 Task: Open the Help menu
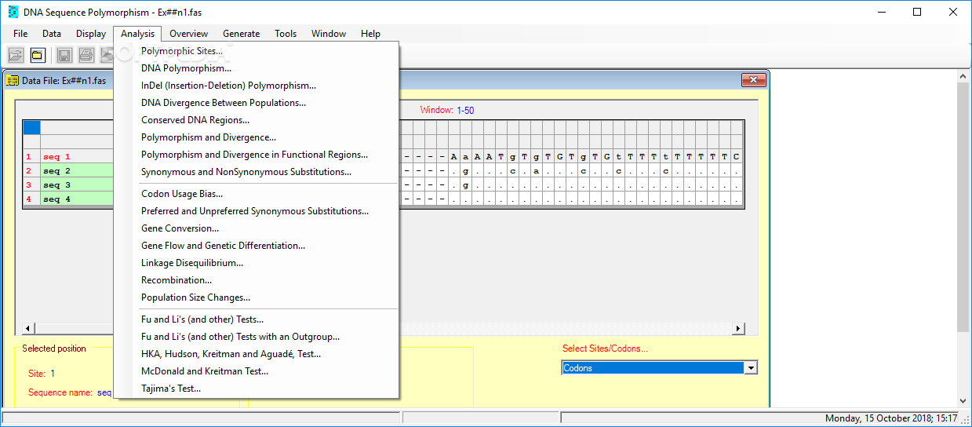click(371, 34)
